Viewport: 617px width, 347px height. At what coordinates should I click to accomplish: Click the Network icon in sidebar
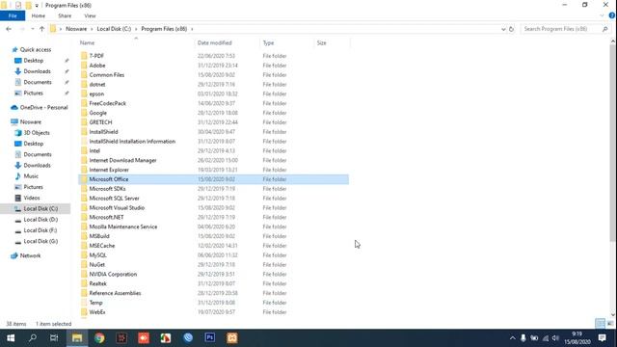coord(14,255)
